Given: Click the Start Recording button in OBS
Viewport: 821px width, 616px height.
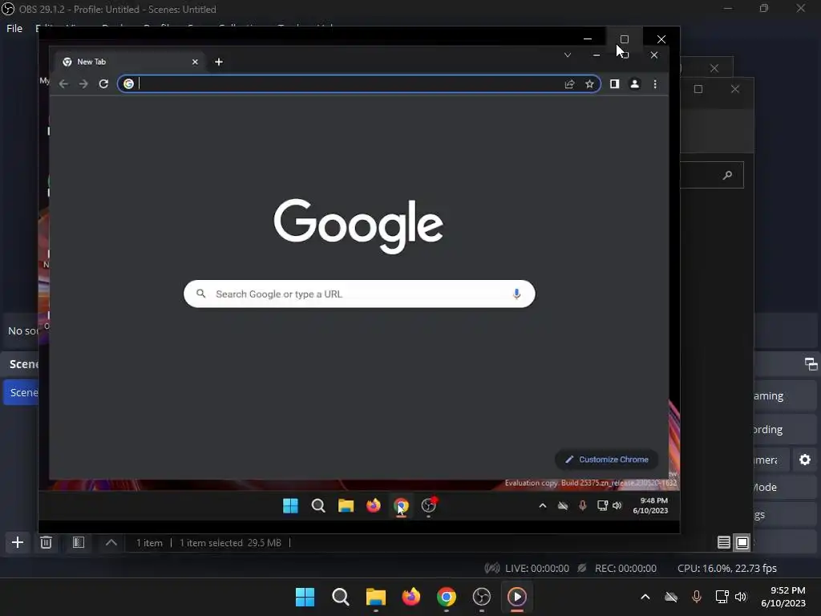Looking at the screenshot, I should click(x=785, y=430).
